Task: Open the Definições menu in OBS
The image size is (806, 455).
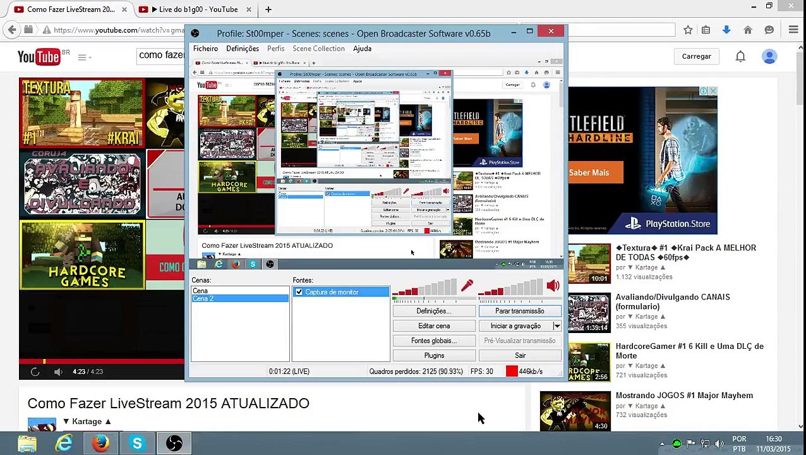Action: click(243, 49)
